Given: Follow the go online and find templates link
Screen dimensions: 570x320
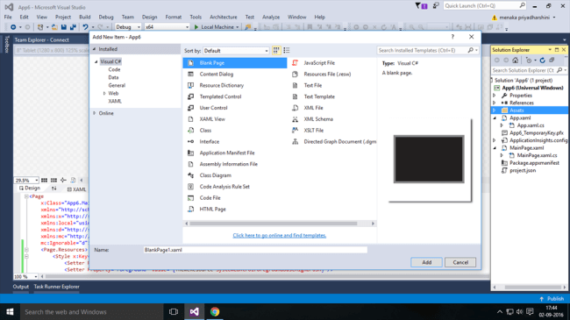Looking at the screenshot, I should click(280, 236).
